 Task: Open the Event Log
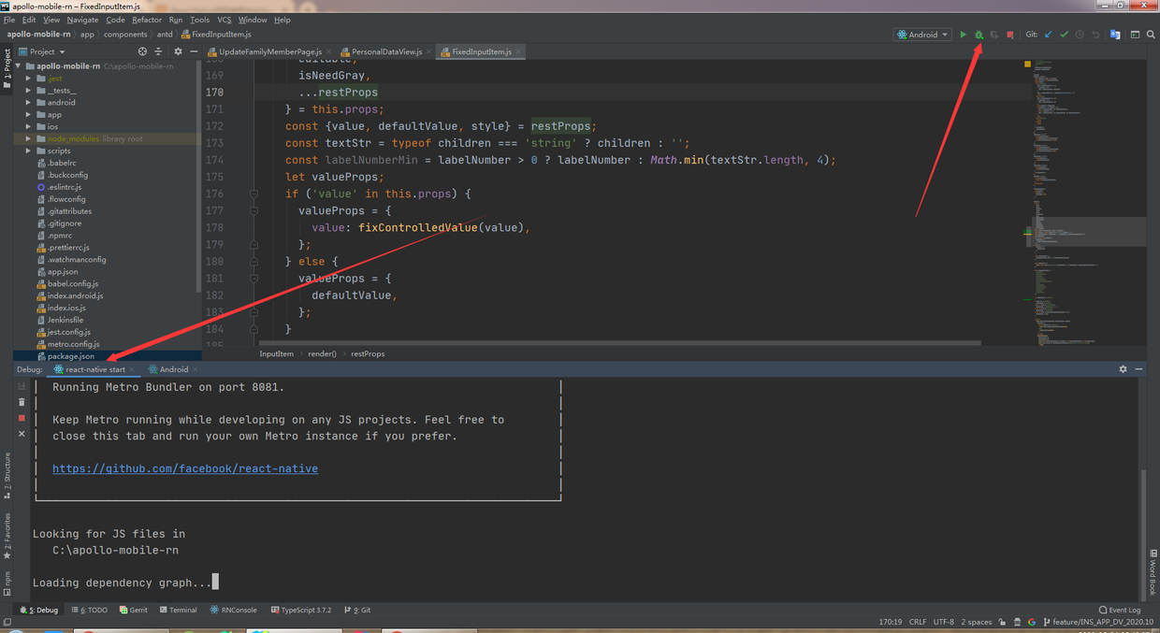1120,610
